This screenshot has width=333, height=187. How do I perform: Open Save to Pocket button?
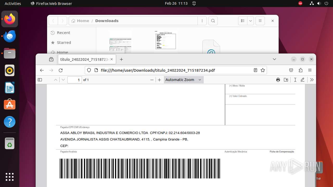[x=291, y=70]
